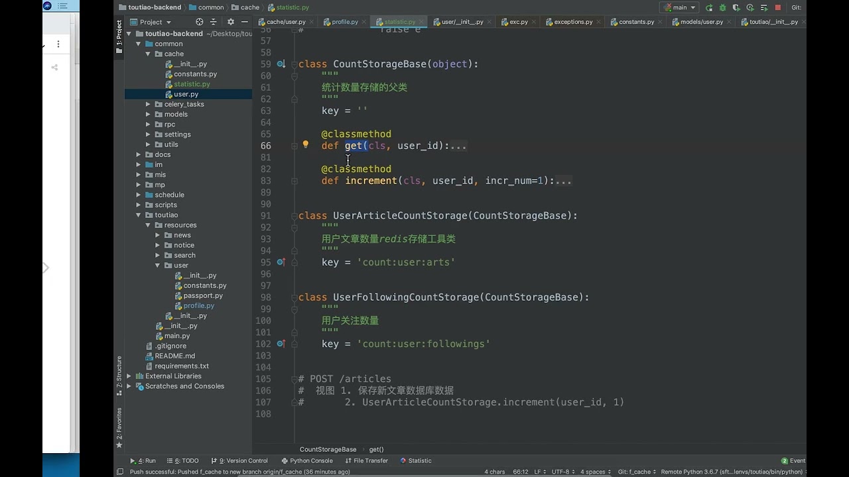Image resolution: width=849 pixels, height=477 pixels.
Task: Expand the celery_tasks folder
Action: [x=148, y=104]
